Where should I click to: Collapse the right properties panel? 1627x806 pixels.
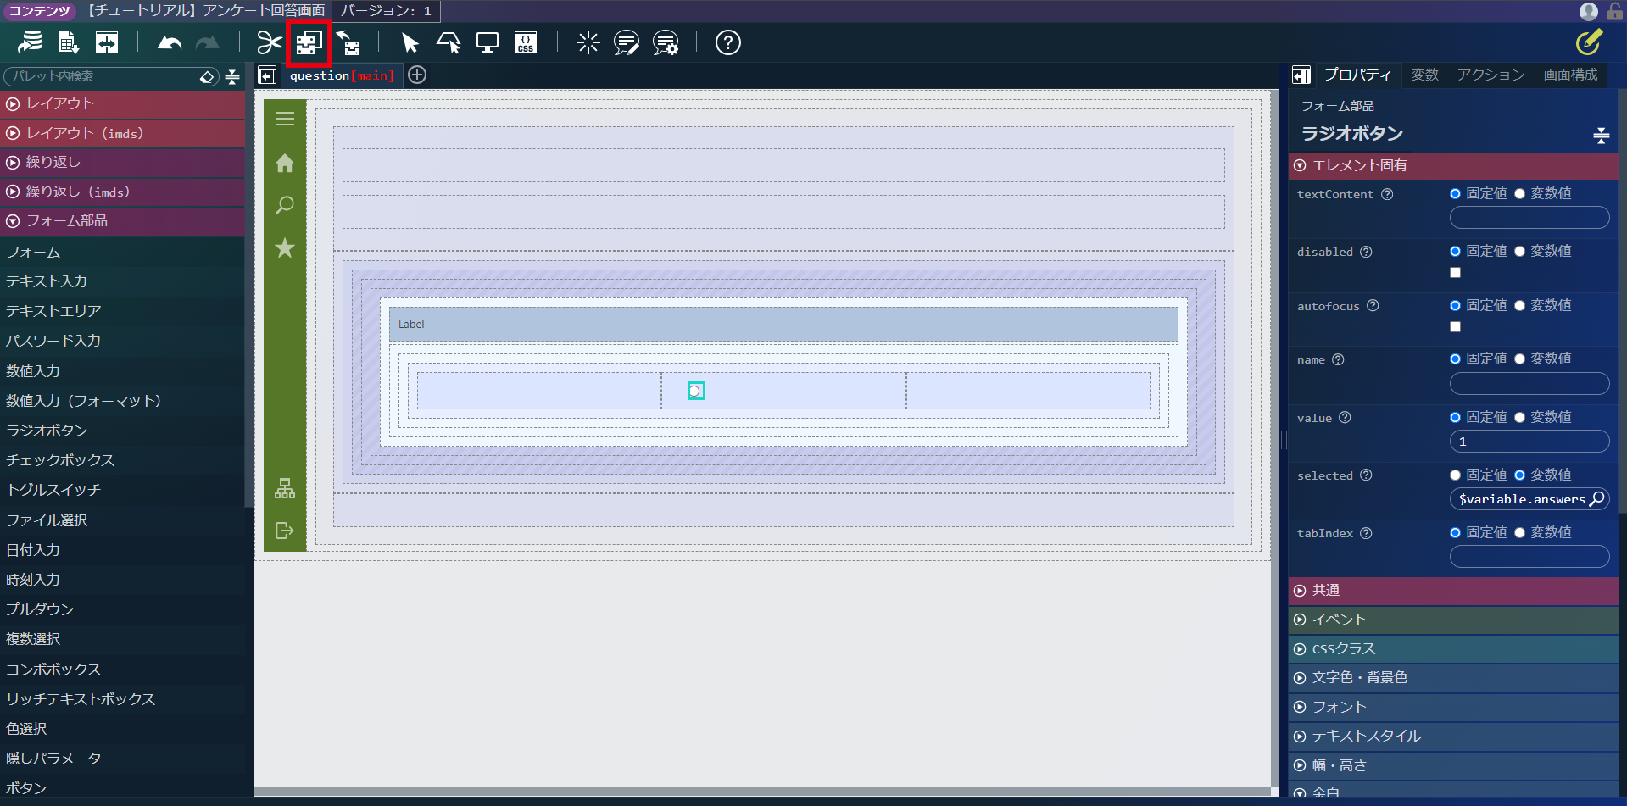(x=1301, y=75)
